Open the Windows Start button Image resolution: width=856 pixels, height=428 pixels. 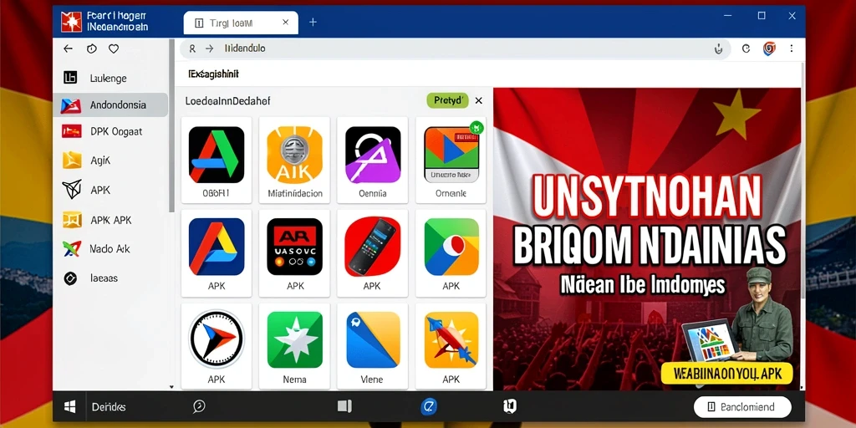(70, 406)
